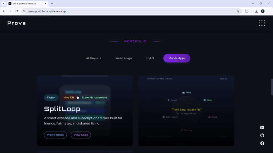Viewport: 273px width, 153px height.
Task: Open the Chrome three-dot menu
Action: [x=269, y=11]
